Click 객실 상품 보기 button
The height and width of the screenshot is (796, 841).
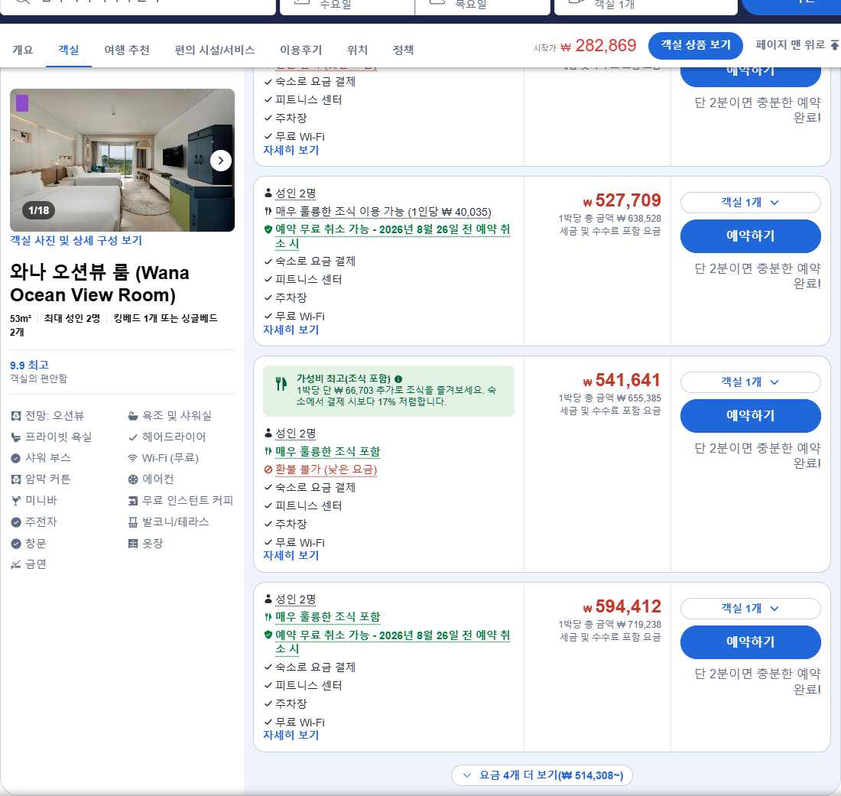[695, 46]
